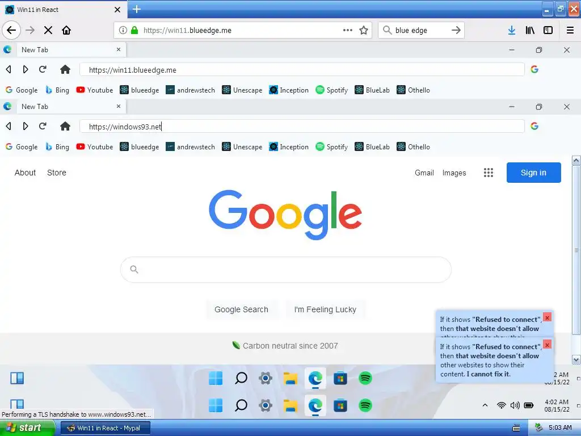Open blueedge bookmark in inner Edge window
This screenshot has width=581, height=436.
click(140, 147)
